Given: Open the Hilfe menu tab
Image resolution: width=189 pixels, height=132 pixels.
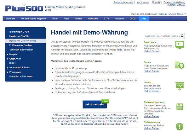Looking at the screenshot, I should click(144, 19).
